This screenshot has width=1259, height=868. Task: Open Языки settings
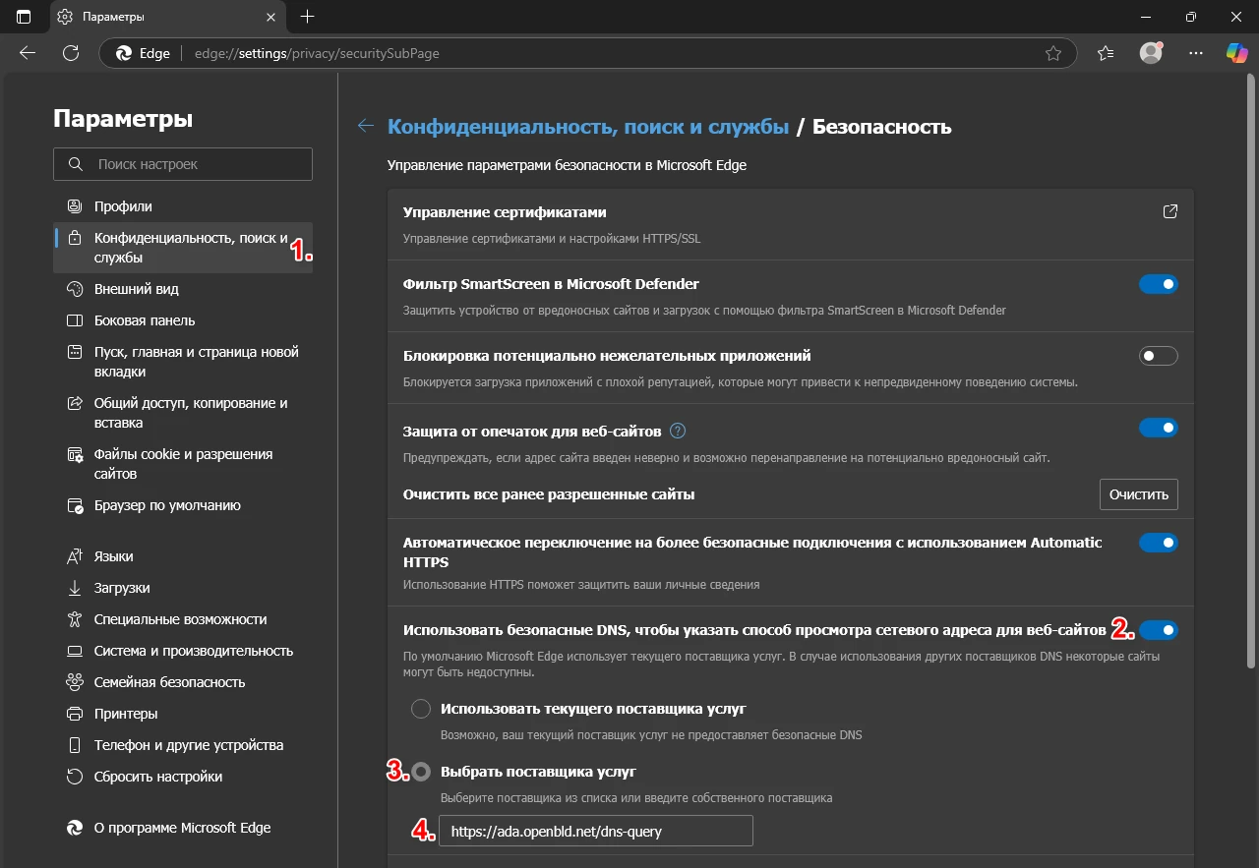click(x=183, y=556)
